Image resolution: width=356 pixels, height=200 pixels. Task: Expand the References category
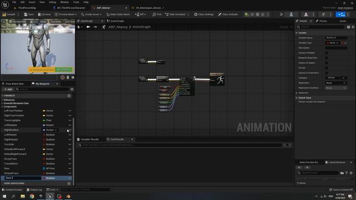(x=2, y=100)
